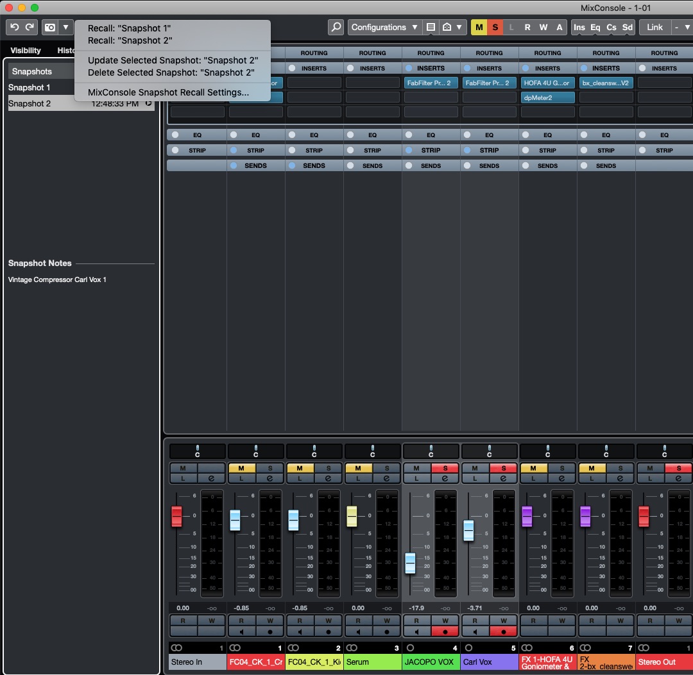
Task: Click Edit Channel Settings on Carl Vox
Action: click(502, 478)
